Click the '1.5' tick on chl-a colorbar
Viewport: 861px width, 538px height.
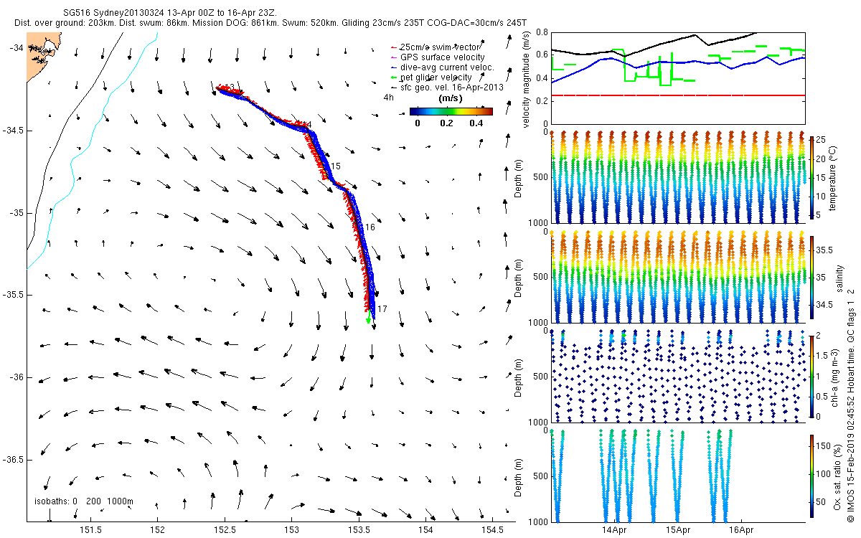pyautogui.click(x=822, y=355)
